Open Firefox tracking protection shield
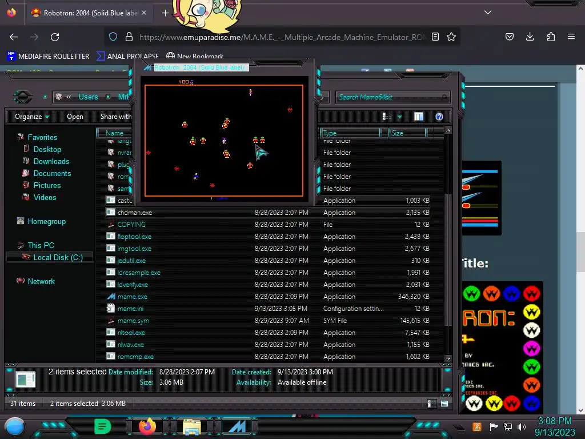The image size is (585, 439). click(113, 37)
